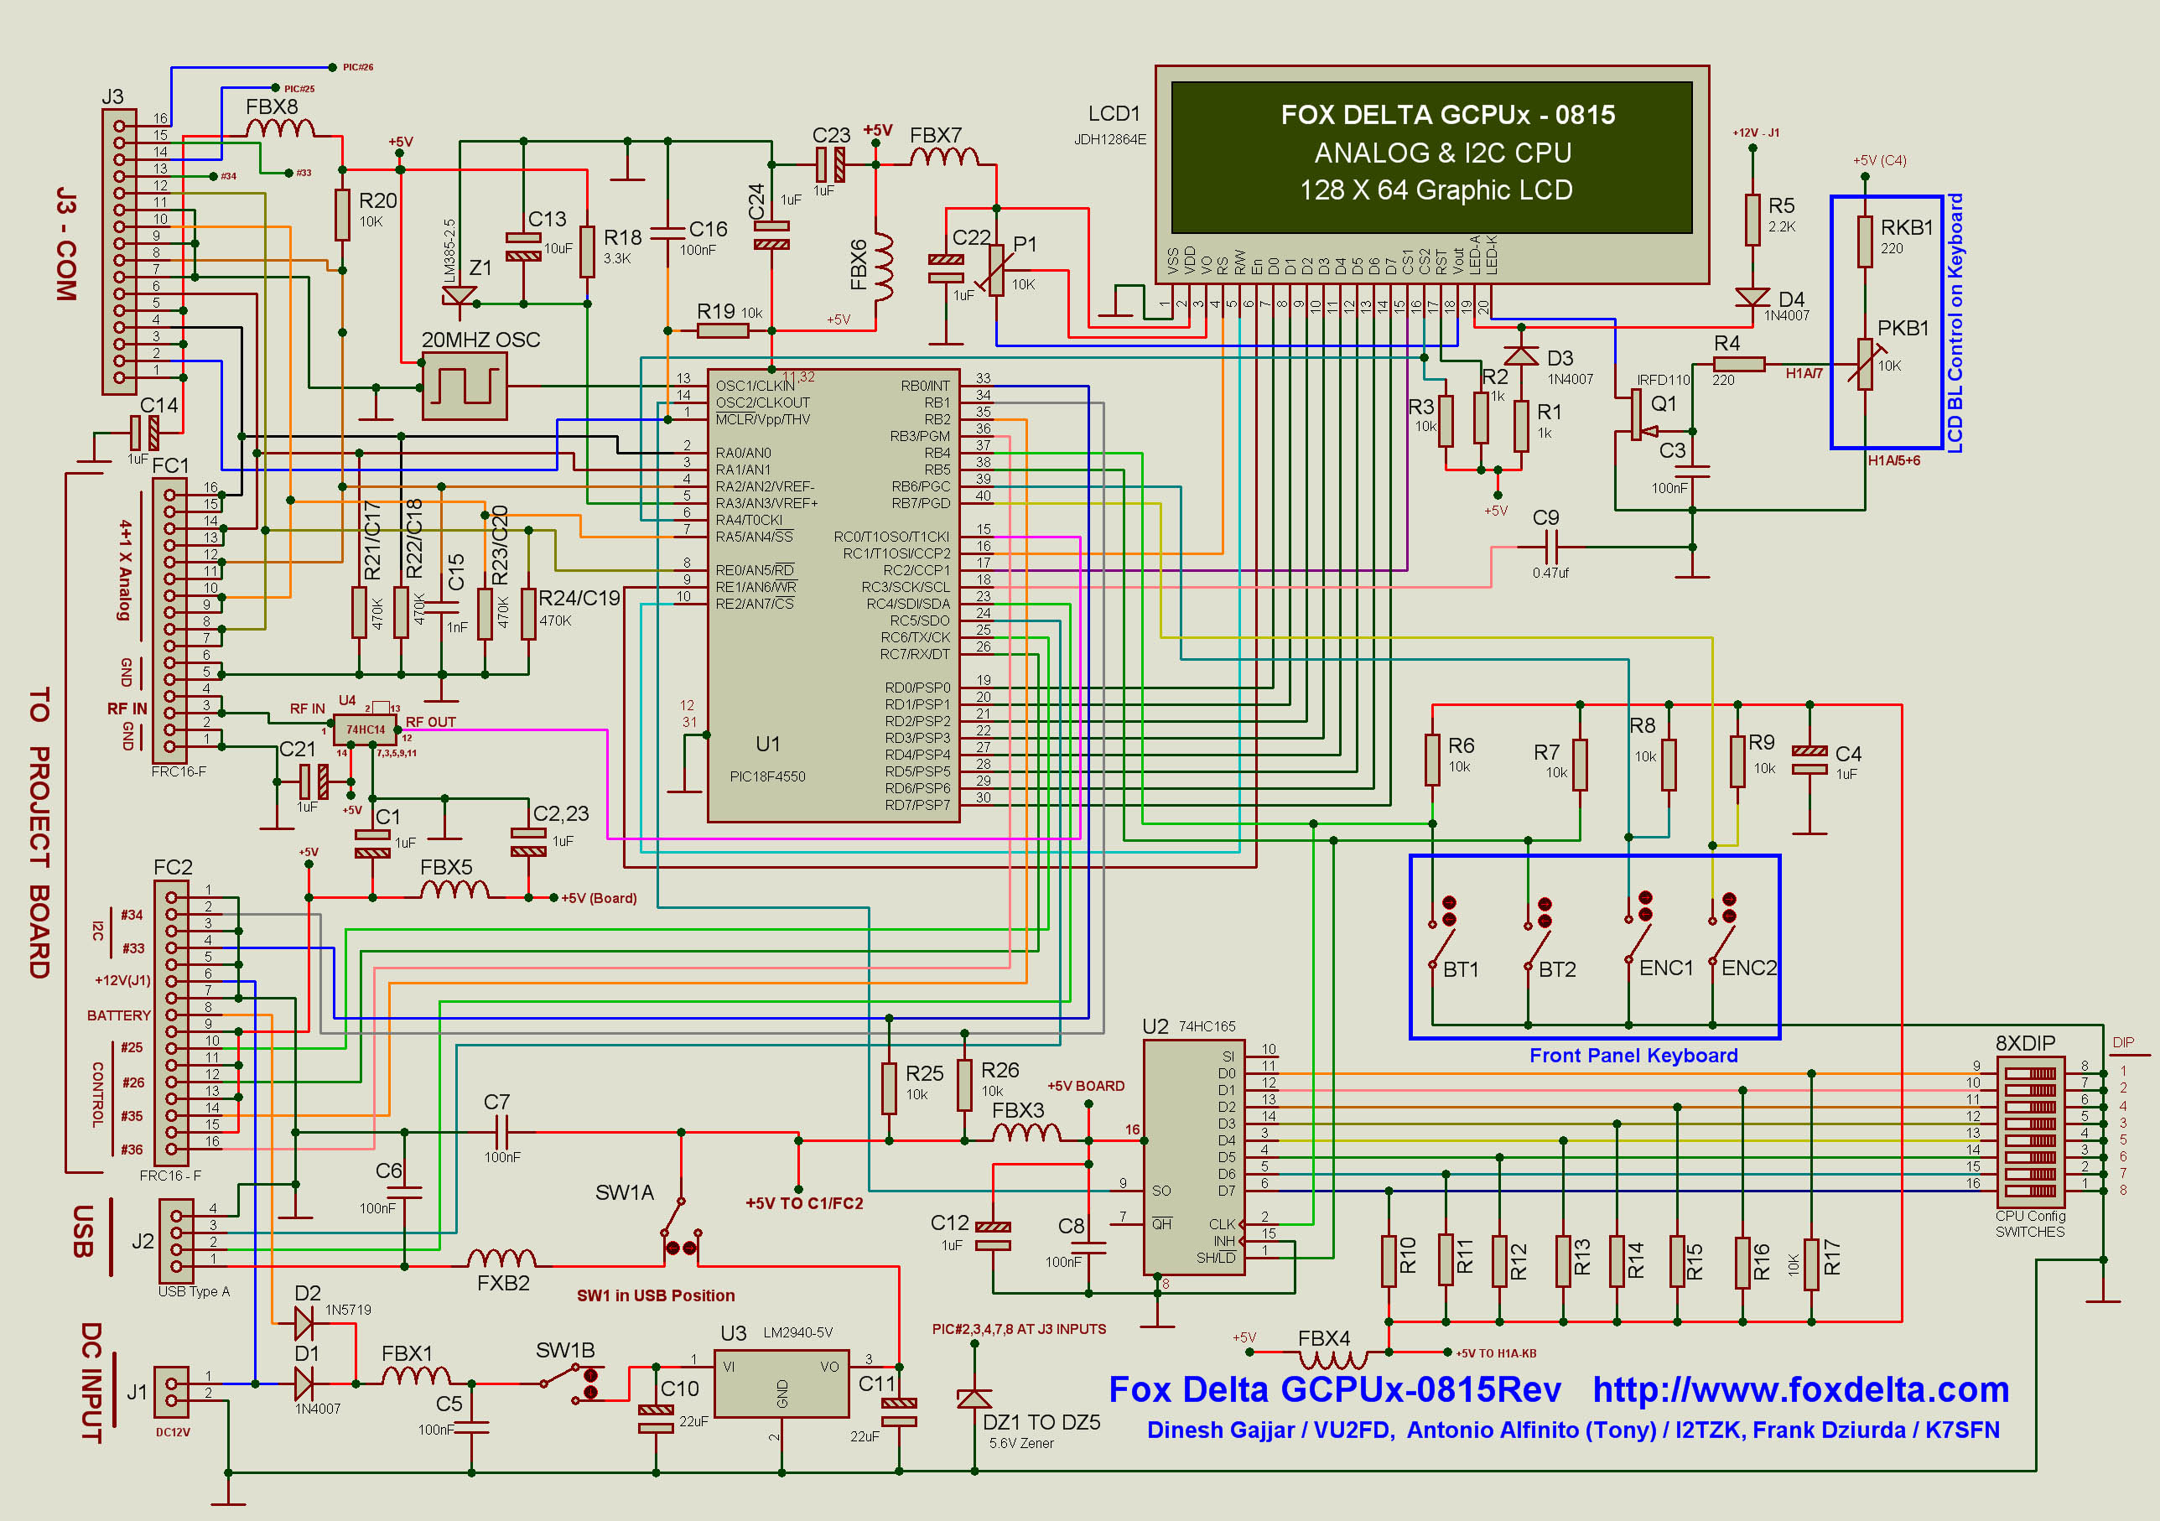Click the C9 0.47uf capacitor

pos(1550,547)
